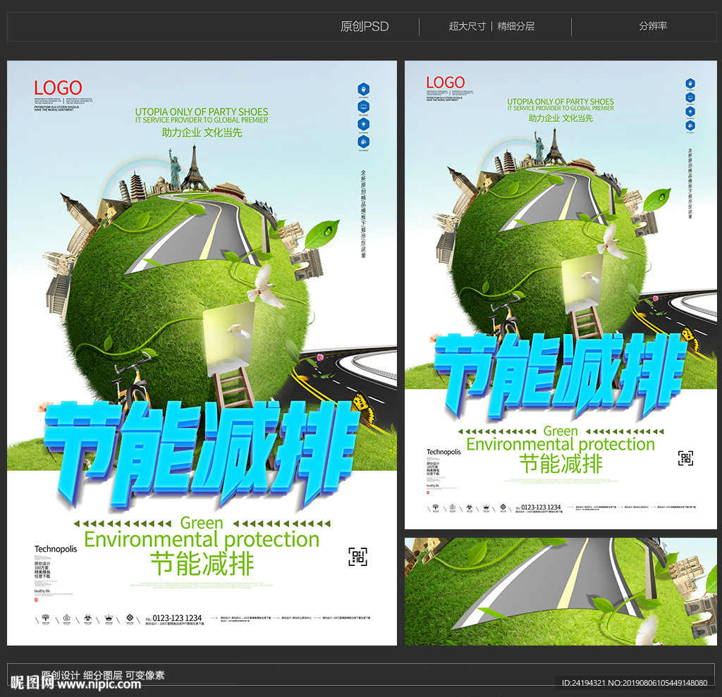The height and width of the screenshot is (697, 722).
Task: Click 'UTOPIA ONLY OF PARTY SHOES' on small poster
Action: point(561,101)
